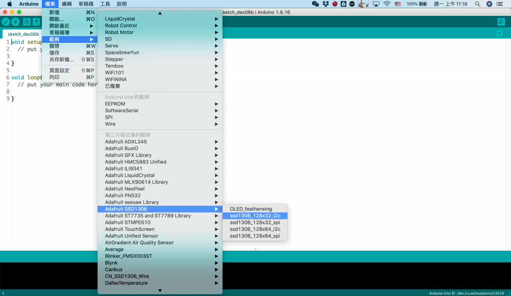This screenshot has height=296, width=511.
Task: Select 列印 in the file menu
Action: pyautogui.click(x=70, y=77)
